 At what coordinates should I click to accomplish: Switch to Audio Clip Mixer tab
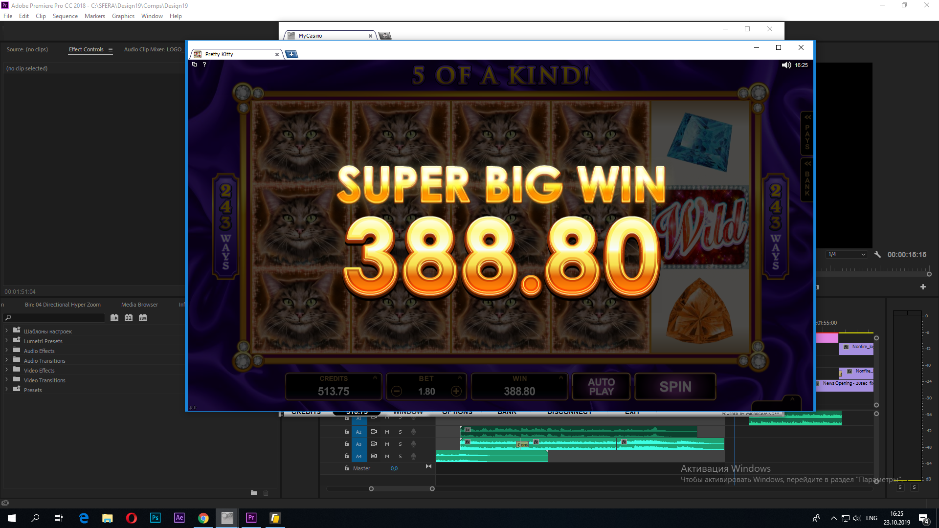153,49
